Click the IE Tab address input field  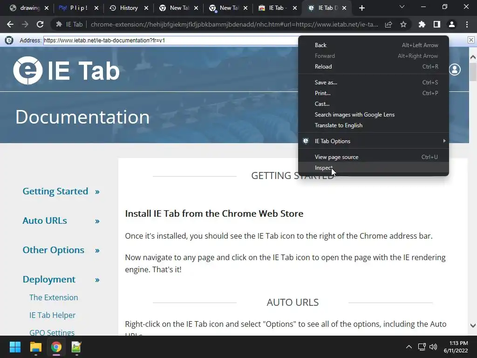point(171,40)
